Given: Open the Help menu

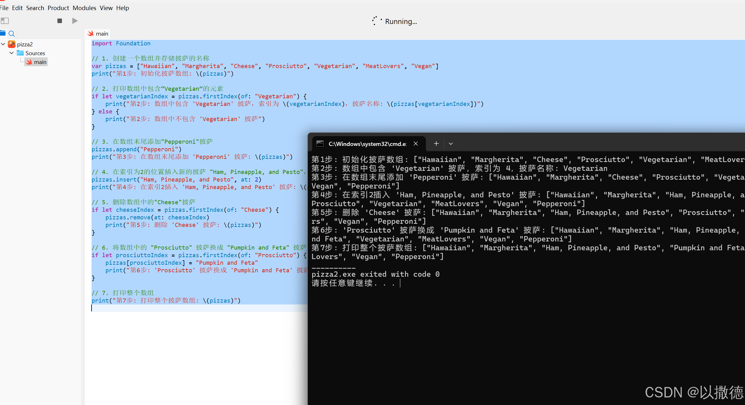Looking at the screenshot, I should pos(122,8).
